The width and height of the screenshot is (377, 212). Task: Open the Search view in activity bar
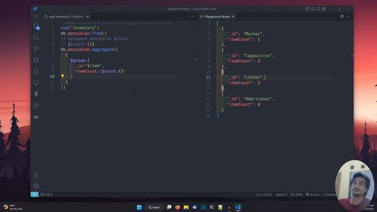pyautogui.click(x=36, y=37)
